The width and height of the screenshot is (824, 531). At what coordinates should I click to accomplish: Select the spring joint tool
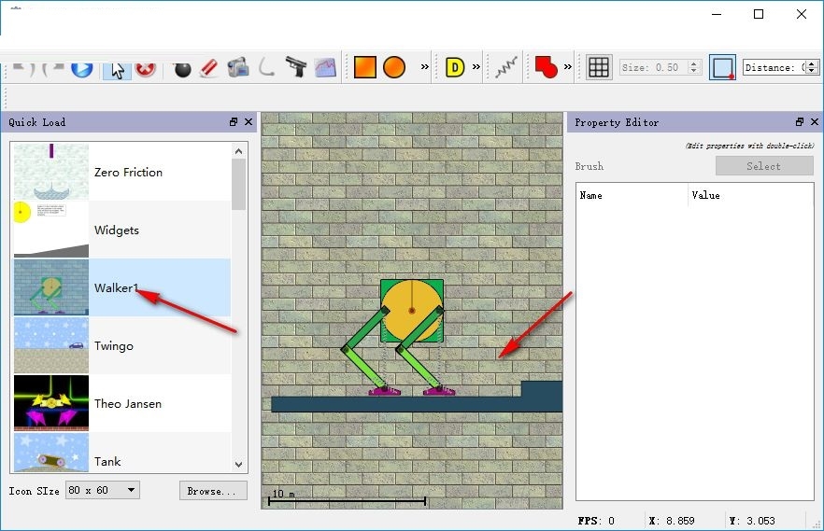point(506,67)
